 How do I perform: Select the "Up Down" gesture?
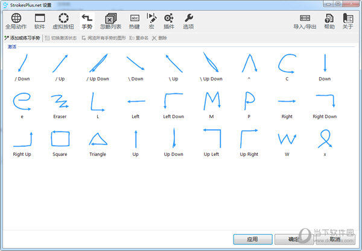(x=173, y=143)
